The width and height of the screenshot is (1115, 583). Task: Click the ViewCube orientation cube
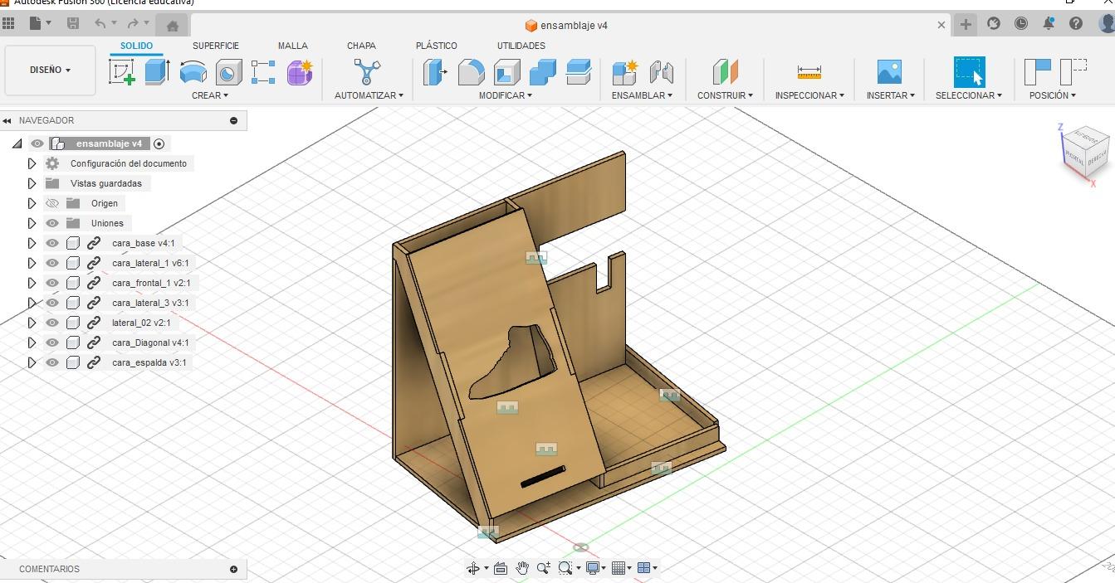(x=1085, y=150)
